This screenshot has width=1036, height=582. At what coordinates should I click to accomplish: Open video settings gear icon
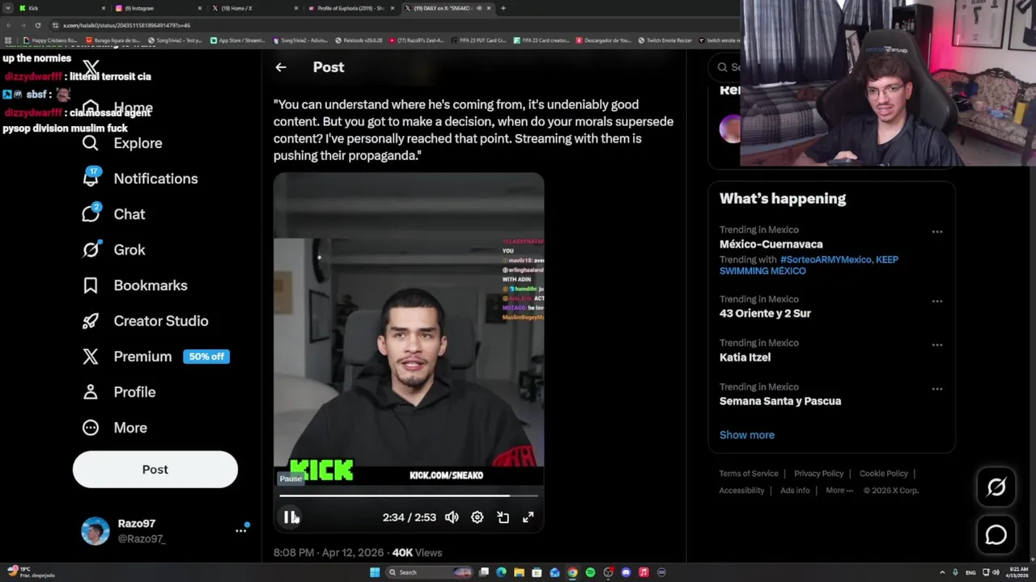(x=478, y=517)
